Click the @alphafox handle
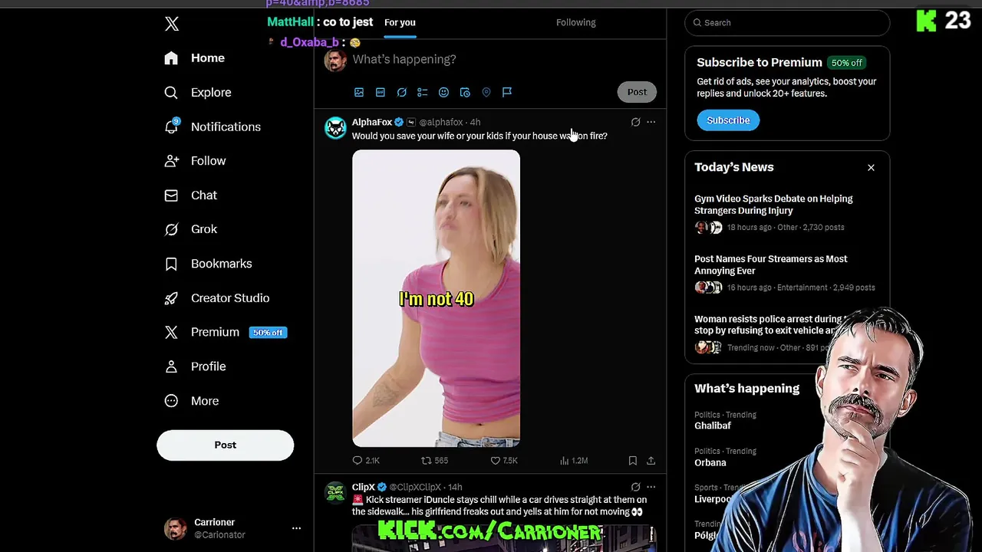Screen dimensions: 982x552 click(441, 123)
